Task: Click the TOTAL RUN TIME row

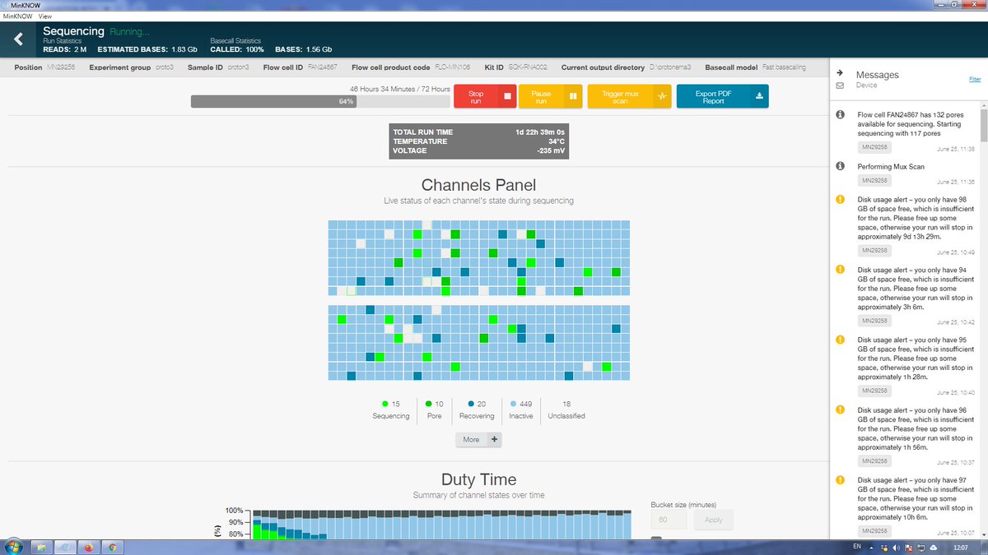Action: [x=478, y=132]
